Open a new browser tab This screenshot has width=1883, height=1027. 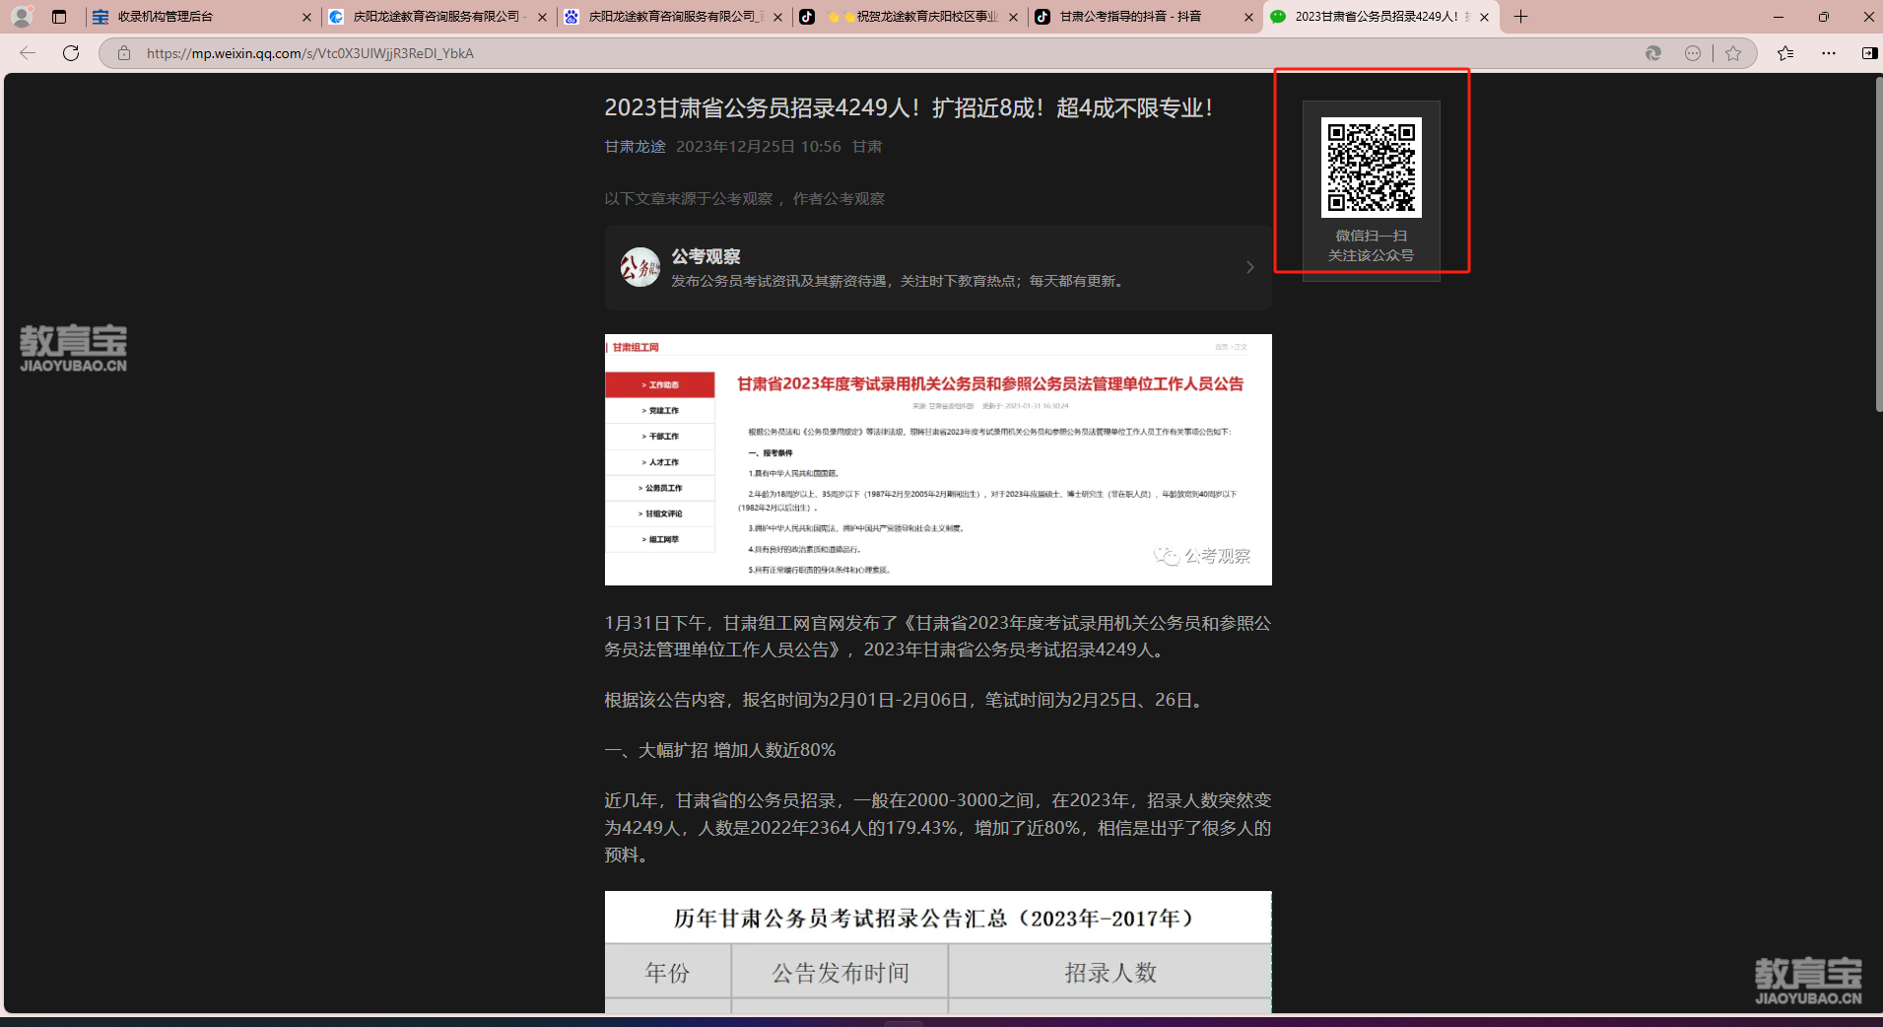tap(1520, 17)
